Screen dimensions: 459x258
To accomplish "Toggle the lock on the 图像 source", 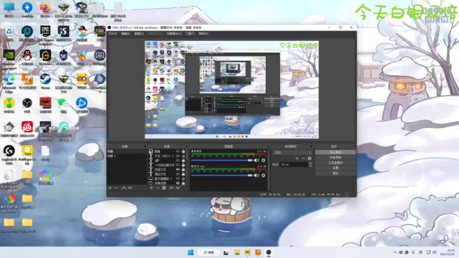I will (x=183, y=151).
